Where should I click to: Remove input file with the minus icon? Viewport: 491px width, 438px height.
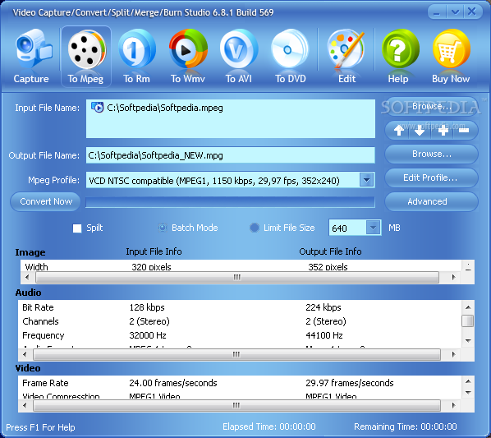point(464,130)
